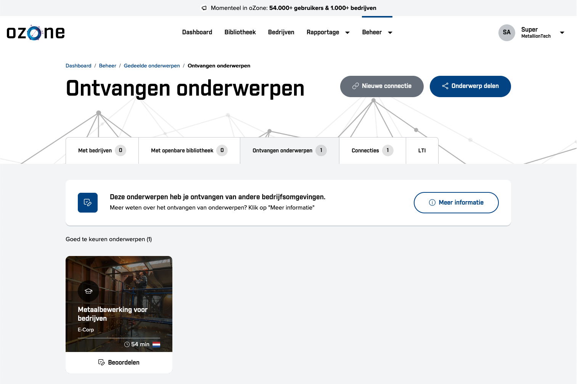Click the SA avatar circle
This screenshot has height=384, width=577.
506,33
